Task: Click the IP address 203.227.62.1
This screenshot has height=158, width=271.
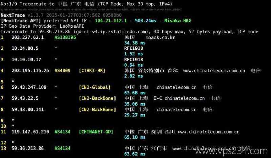Action: 27,37
